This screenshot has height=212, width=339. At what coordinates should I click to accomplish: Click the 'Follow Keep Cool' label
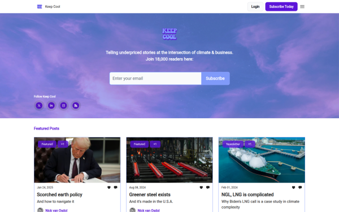click(45, 97)
